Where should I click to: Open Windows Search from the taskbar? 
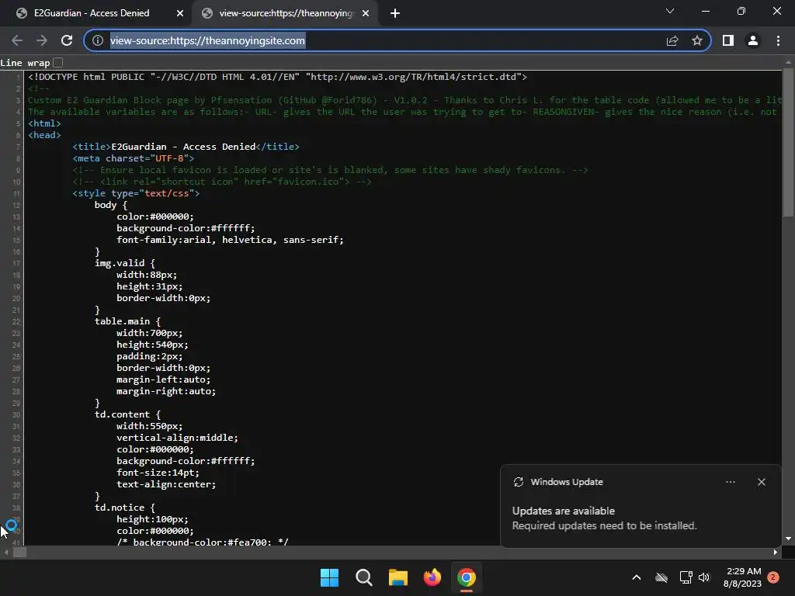363,577
